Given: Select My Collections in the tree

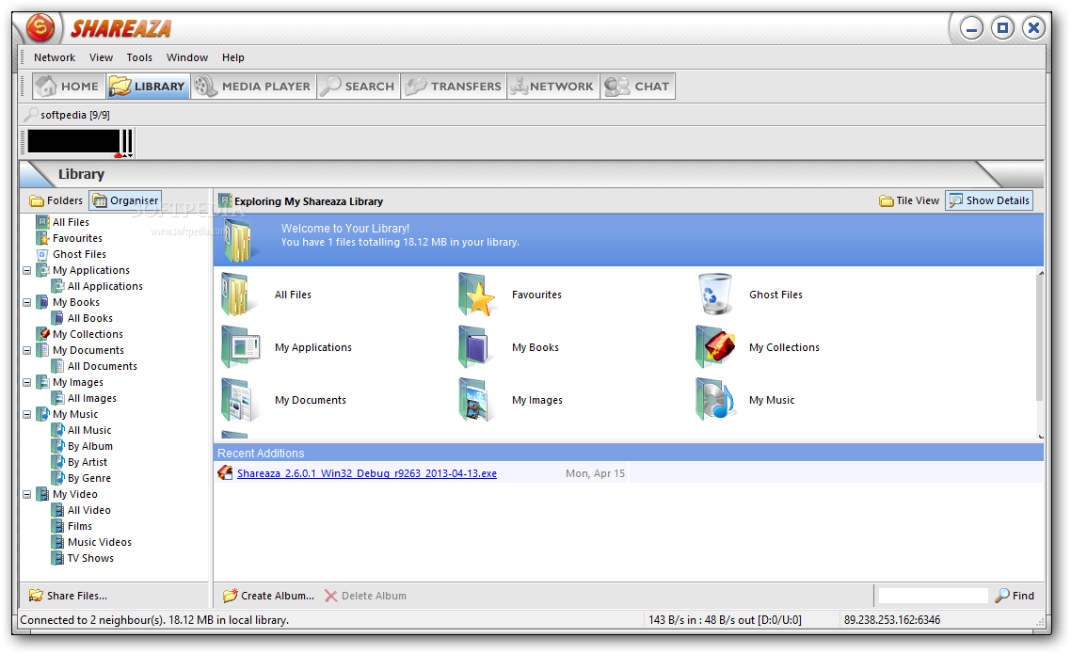Looking at the screenshot, I should tap(88, 334).
